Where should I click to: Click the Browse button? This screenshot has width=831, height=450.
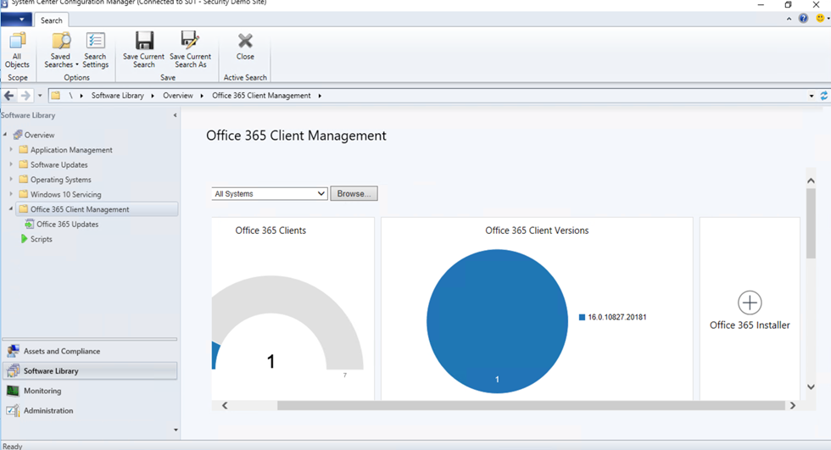tap(354, 194)
